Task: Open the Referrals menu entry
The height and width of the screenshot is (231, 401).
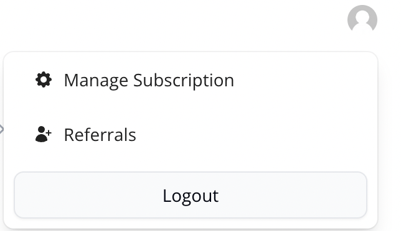Action: (x=191, y=134)
